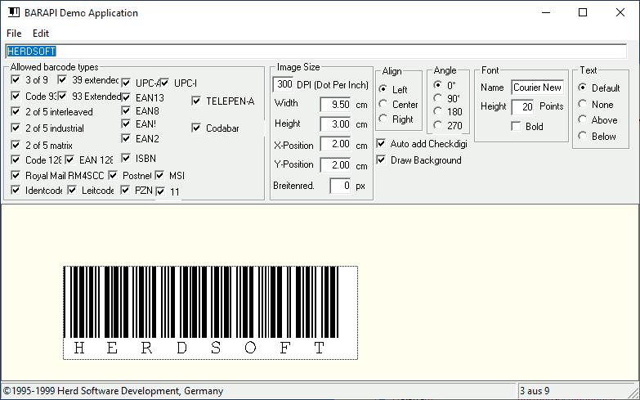
Task: Click the image Height cm field
Action: (335, 124)
